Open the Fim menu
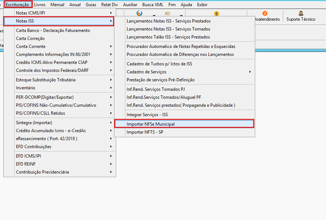326x220 pixels. 172,5
